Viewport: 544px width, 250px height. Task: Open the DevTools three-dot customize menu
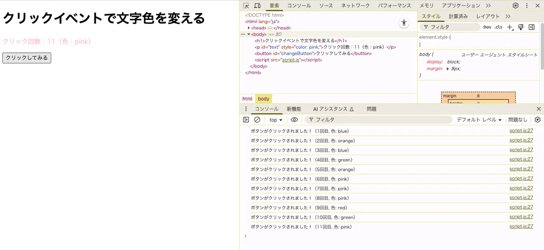click(x=527, y=5)
